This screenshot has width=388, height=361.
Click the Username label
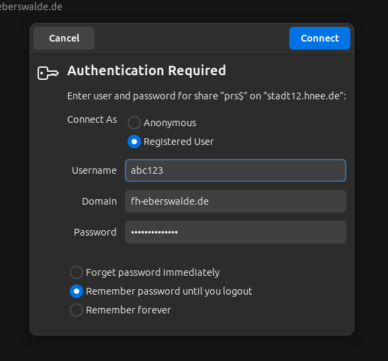click(94, 170)
